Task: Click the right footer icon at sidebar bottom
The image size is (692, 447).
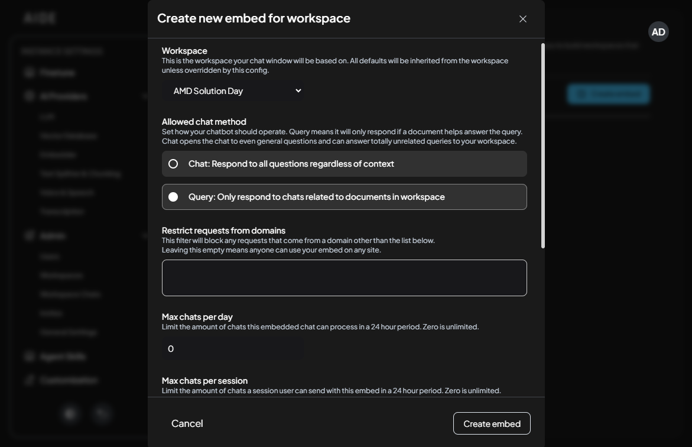Action: pyautogui.click(x=101, y=414)
